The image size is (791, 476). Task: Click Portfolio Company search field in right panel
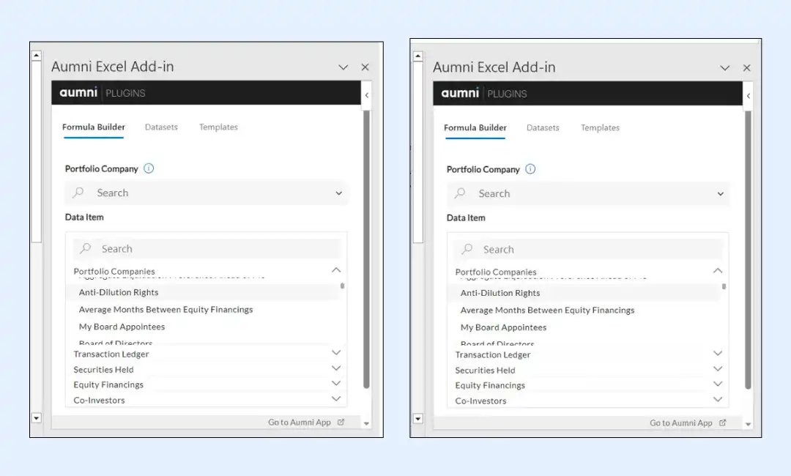click(x=587, y=193)
